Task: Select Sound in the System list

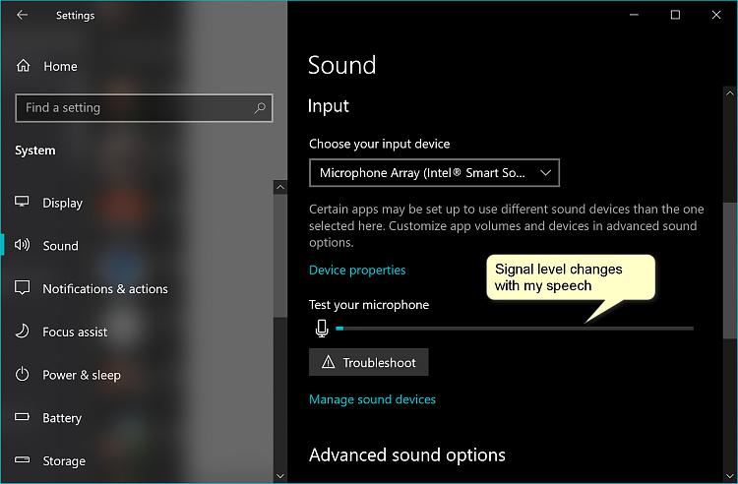Action: [x=61, y=246]
